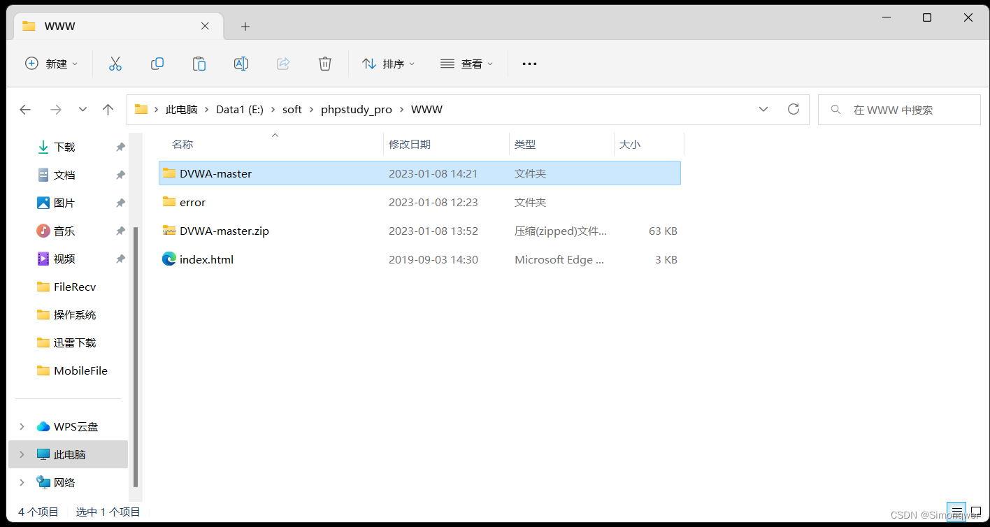Add a new tab with plus
Image resolution: width=990 pixels, height=527 pixels.
tap(245, 26)
